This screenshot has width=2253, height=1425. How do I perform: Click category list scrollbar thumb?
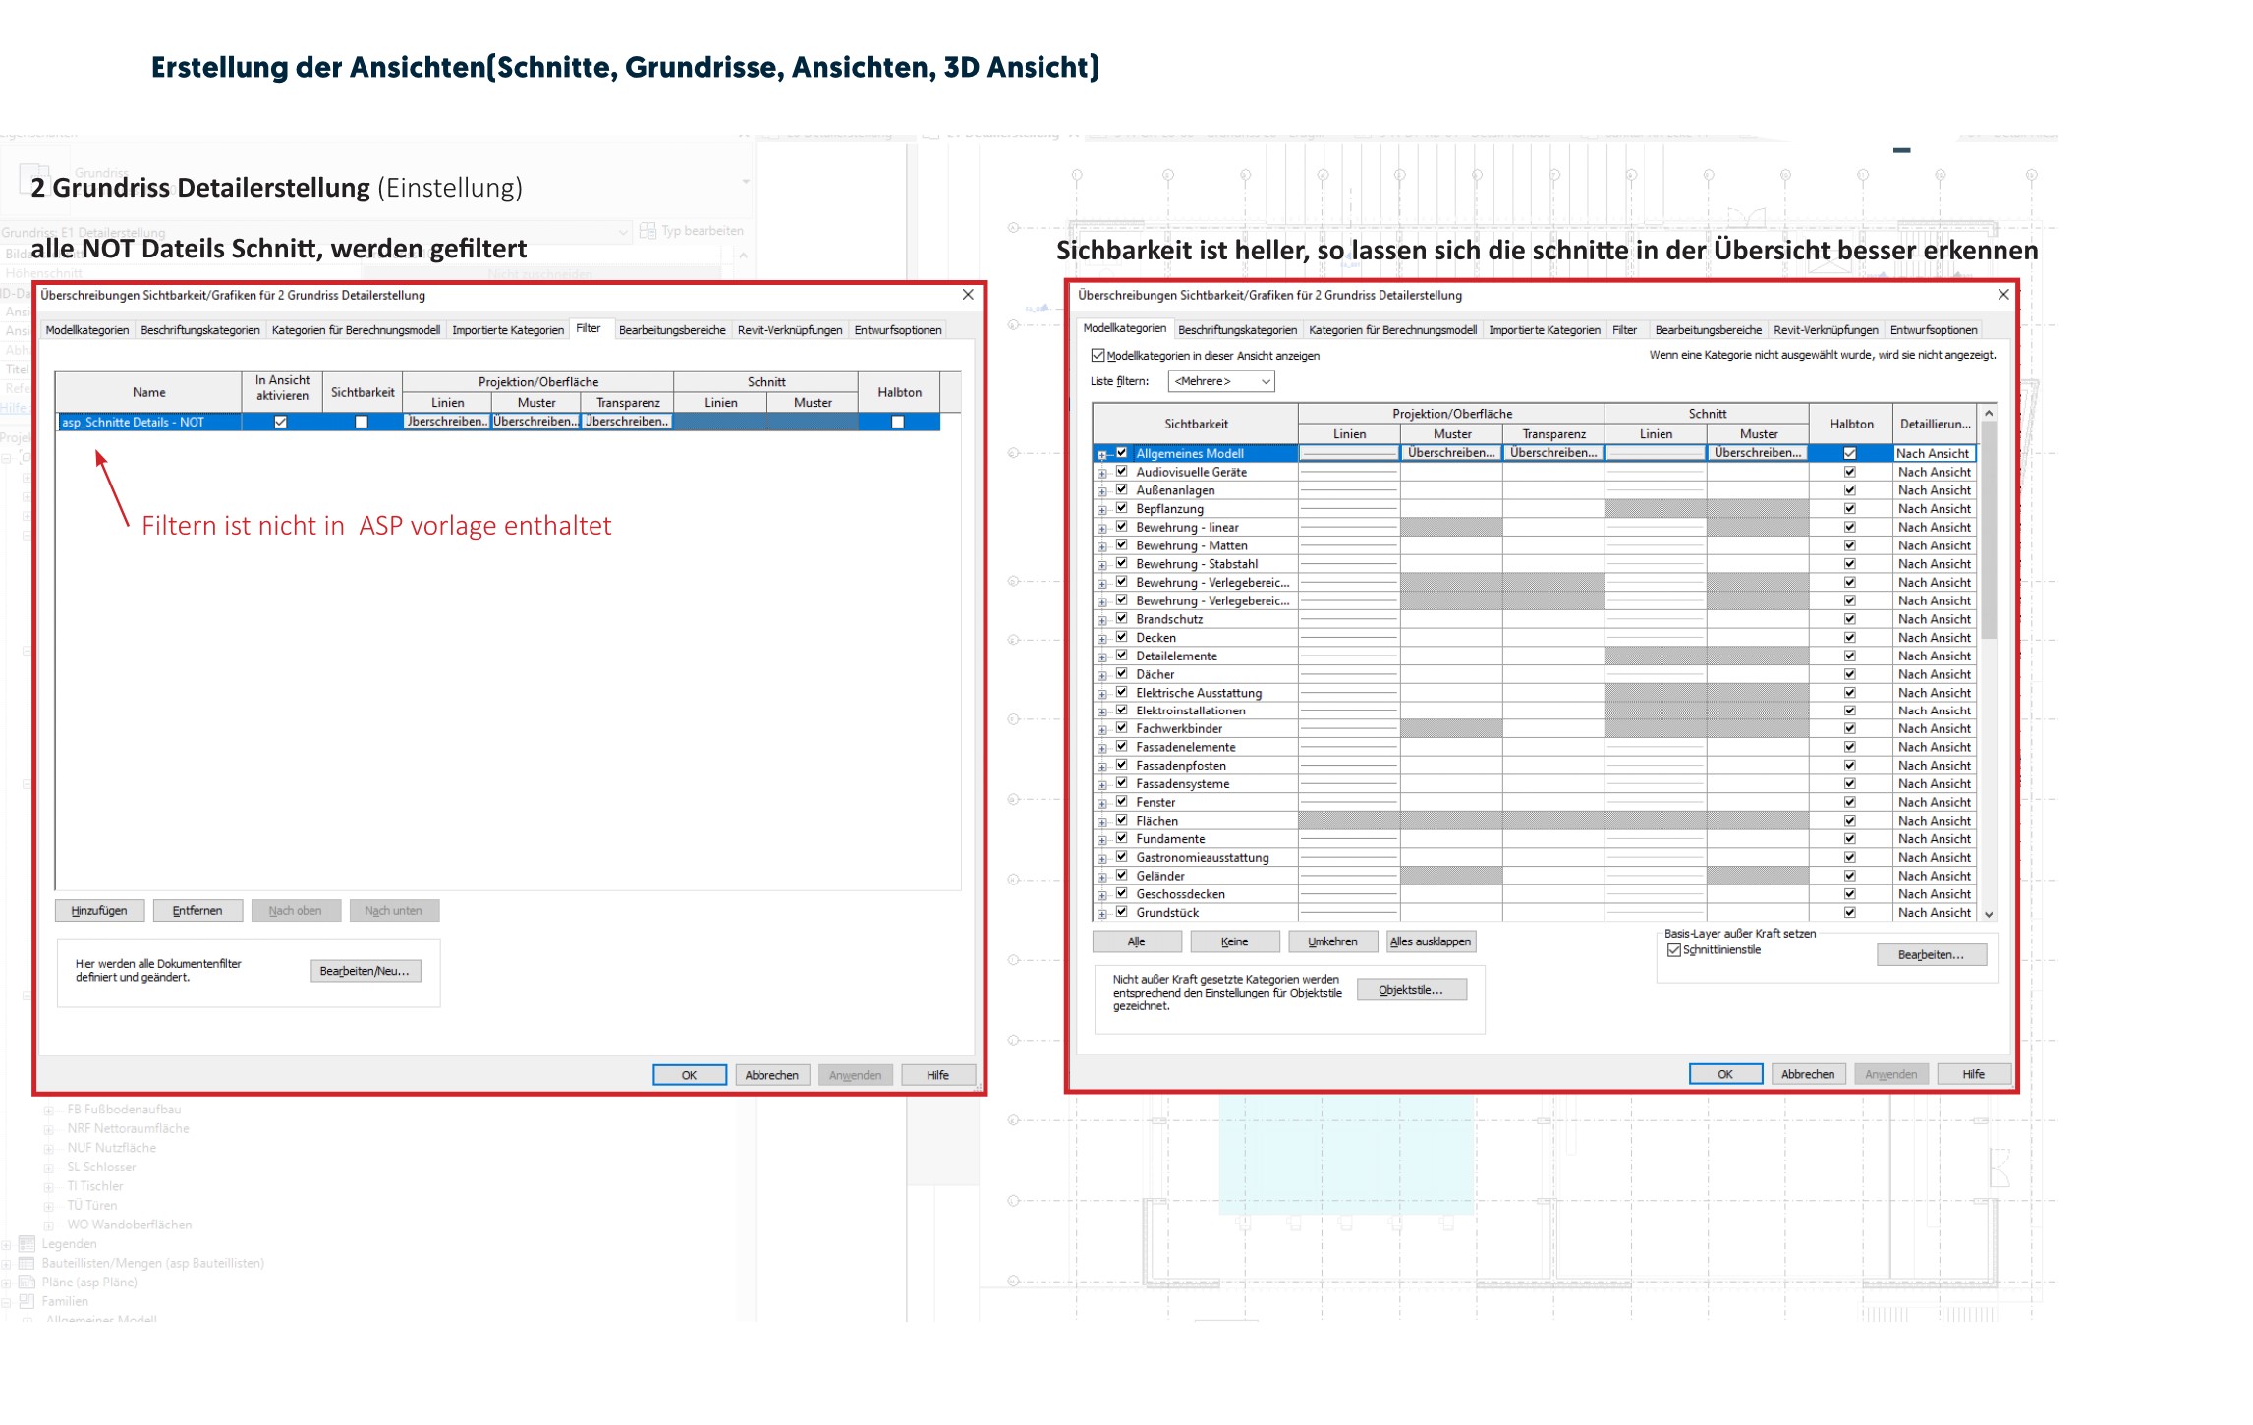pos(1989,531)
